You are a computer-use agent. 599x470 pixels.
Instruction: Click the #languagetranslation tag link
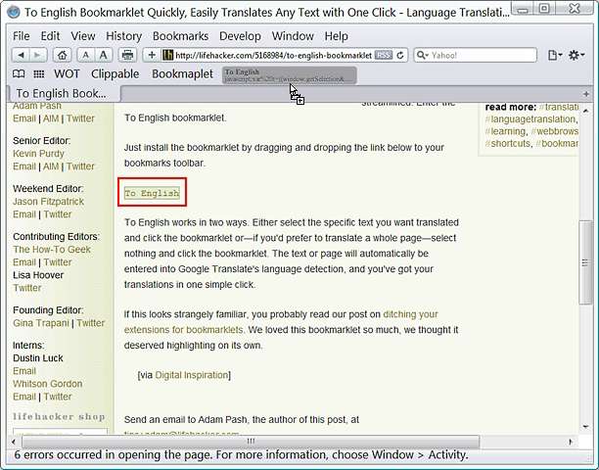pyautogui.click(x=530, y=119)
